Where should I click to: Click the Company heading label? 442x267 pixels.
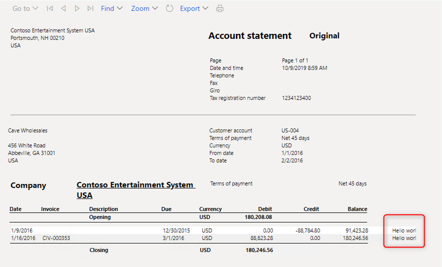(x=28, y=186)
